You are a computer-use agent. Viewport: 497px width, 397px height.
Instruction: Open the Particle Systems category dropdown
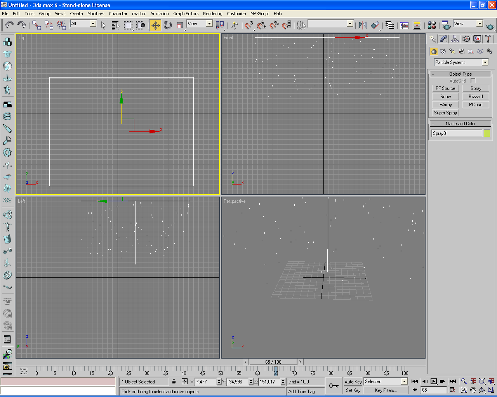click(x=485, y=62)
